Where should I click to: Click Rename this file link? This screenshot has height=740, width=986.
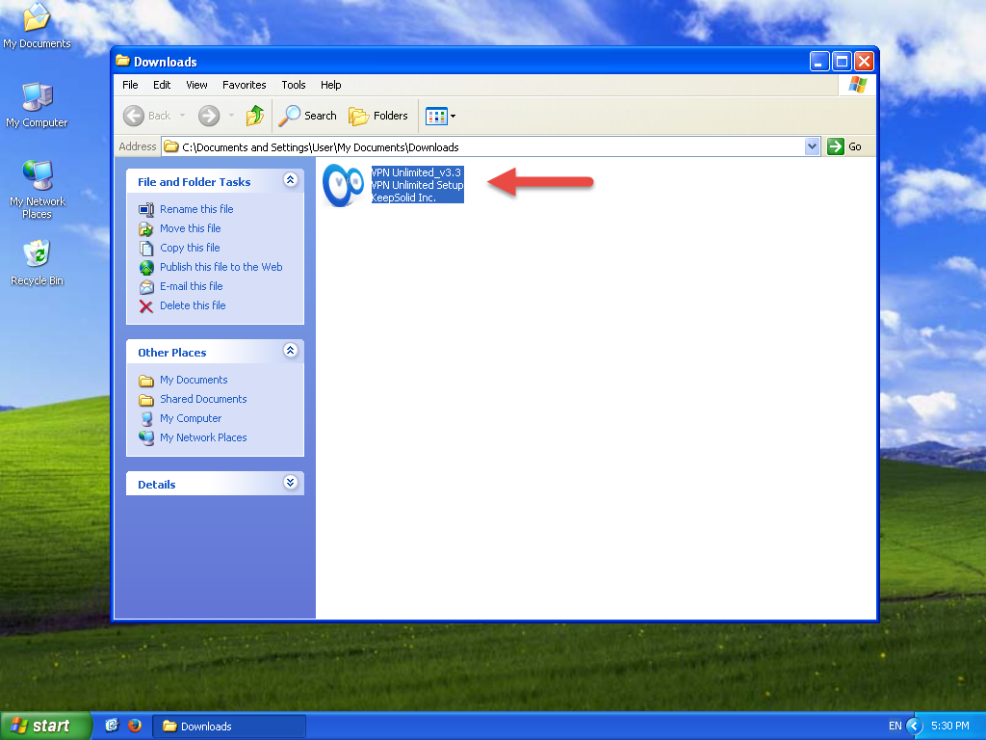[x=196, y=209]
